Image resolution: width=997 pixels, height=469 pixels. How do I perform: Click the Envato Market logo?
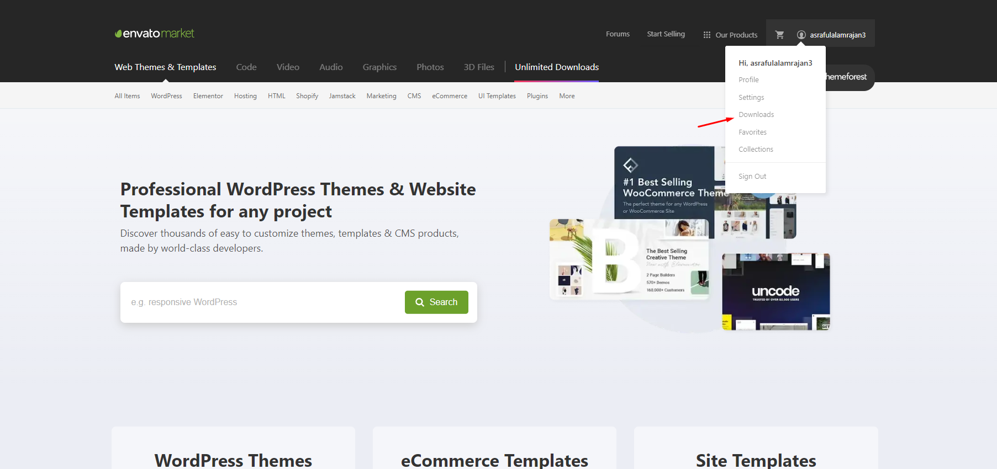[155, 34]
